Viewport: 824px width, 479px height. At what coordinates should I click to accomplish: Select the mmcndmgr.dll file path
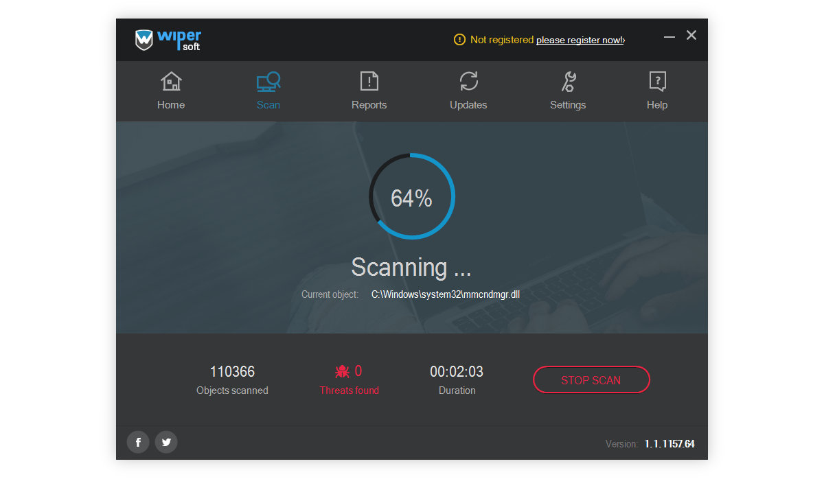(446, 294)
